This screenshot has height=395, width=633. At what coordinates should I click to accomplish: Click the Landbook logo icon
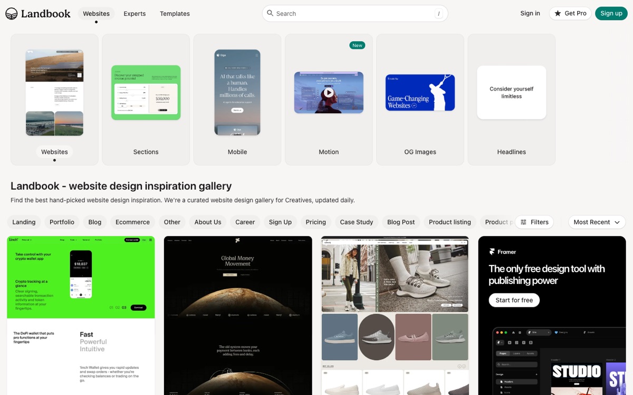tap(12, 14)
